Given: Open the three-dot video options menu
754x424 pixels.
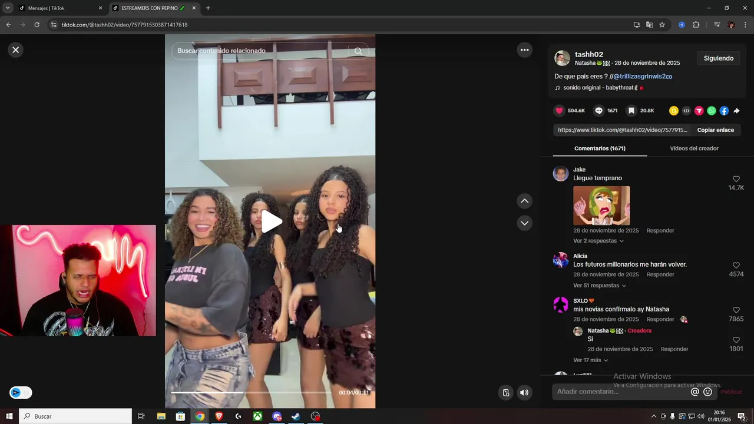Looking at the screenshot, I should (524, 50).
